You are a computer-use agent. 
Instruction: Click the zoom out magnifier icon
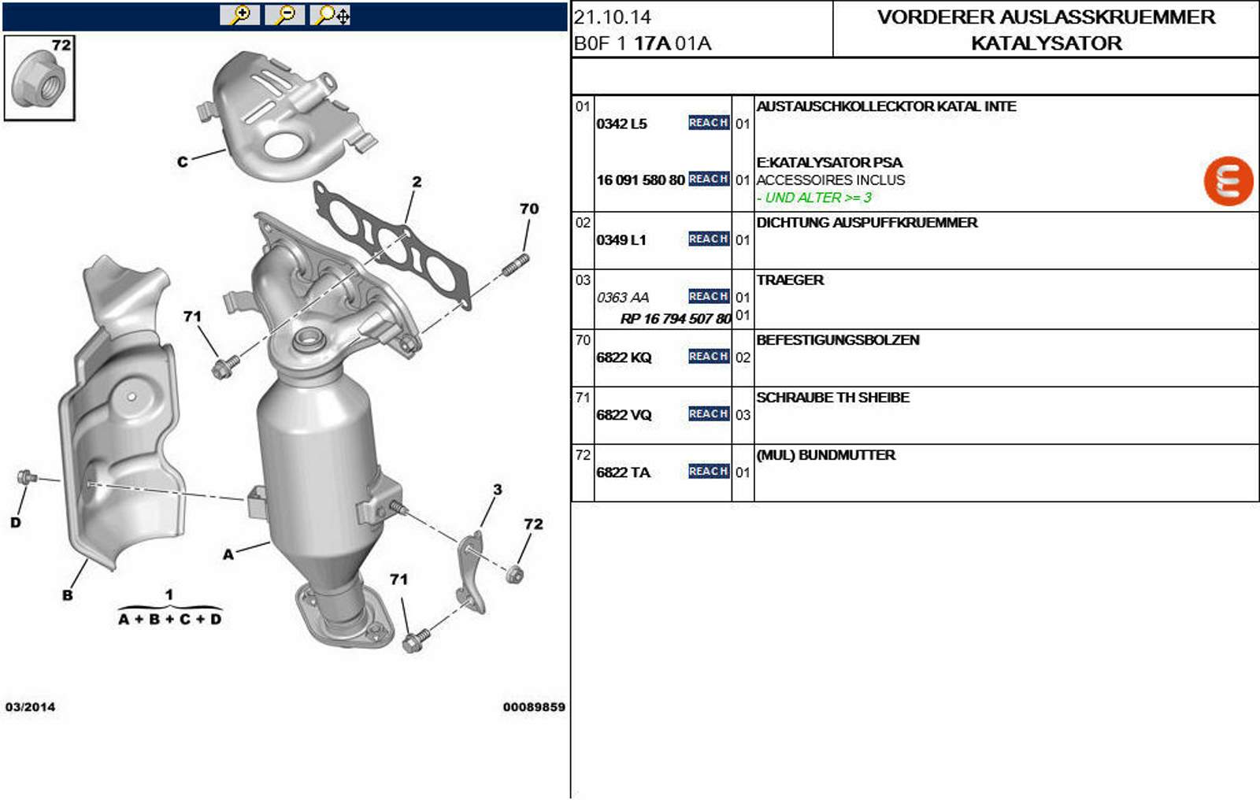285,15
